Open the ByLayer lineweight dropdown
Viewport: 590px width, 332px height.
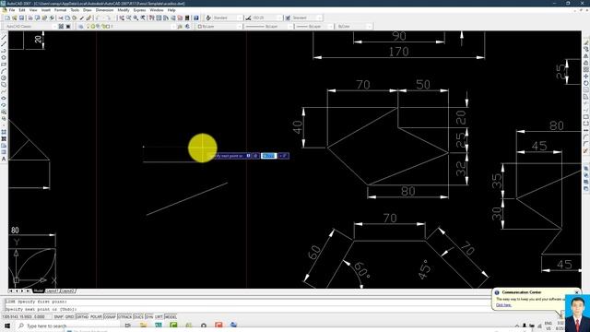tap(314, 27)
